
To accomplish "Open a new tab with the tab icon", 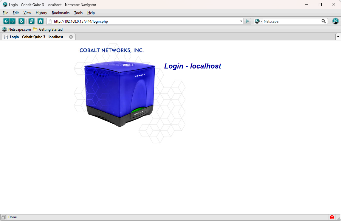I will click(x=31, y=21).
